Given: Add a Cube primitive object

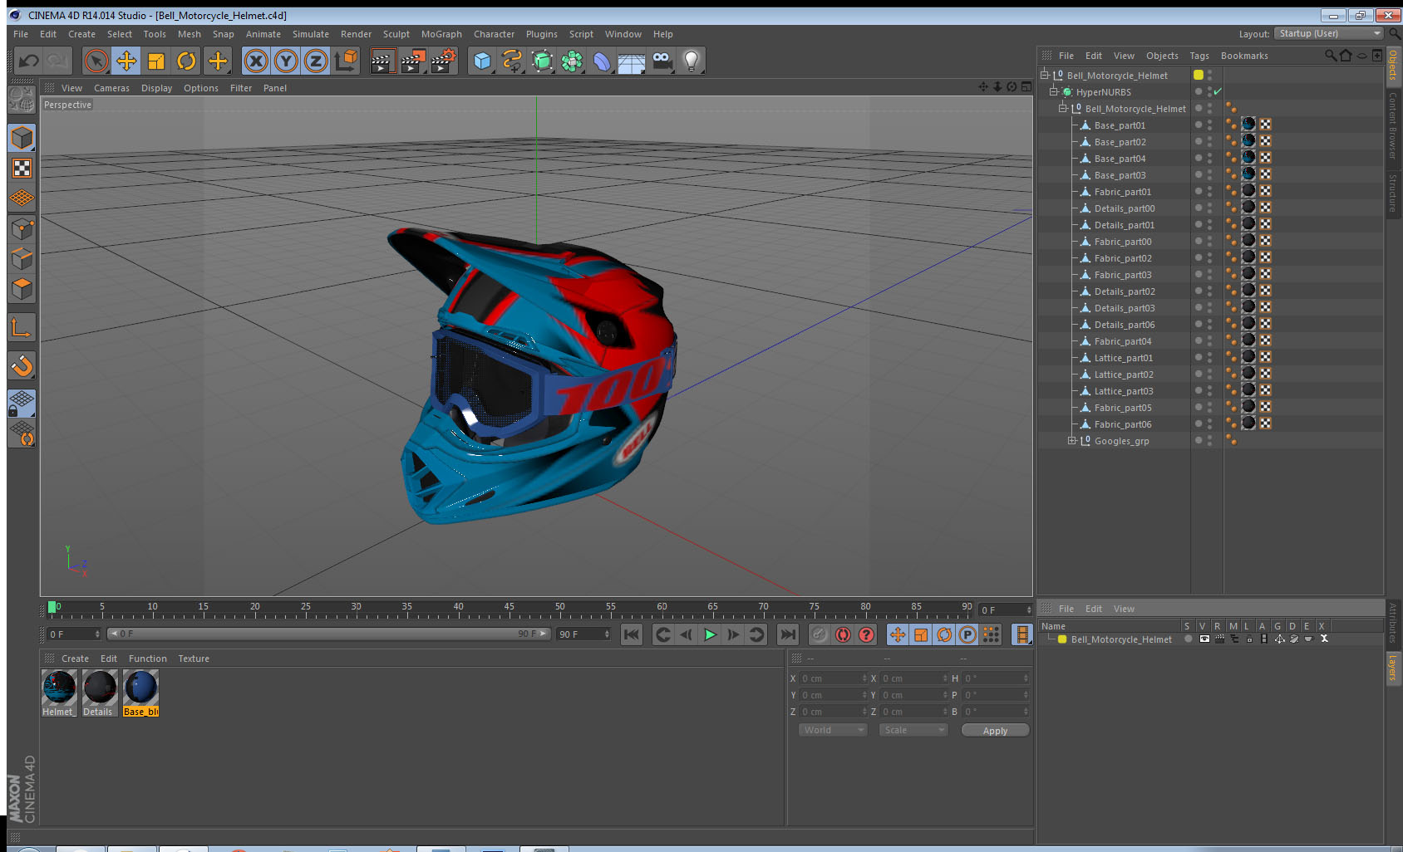Looking at the screenshot, I should click(x=482, y=61).
